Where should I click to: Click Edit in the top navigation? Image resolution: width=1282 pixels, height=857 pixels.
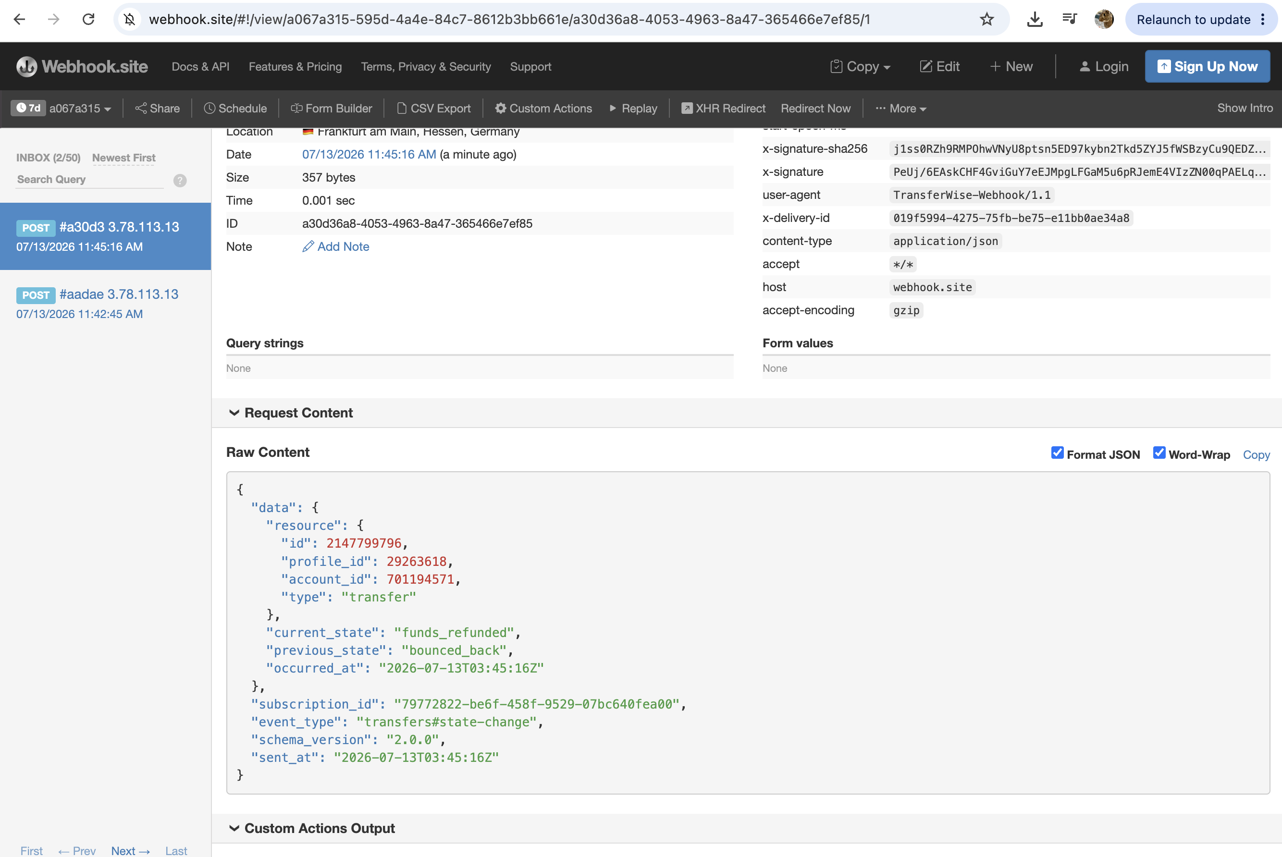coord(939,67)
